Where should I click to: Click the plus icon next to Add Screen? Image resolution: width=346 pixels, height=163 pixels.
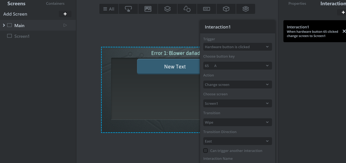65,14
